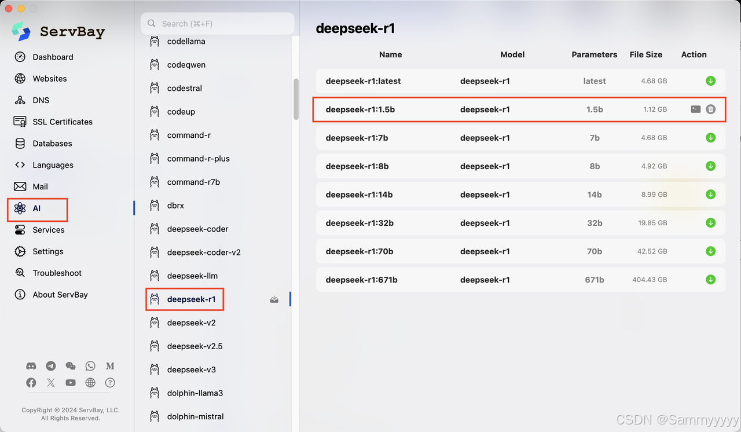Download the deepseek-r1:7b model
741x432 pixels.
[x=710, y=138]
